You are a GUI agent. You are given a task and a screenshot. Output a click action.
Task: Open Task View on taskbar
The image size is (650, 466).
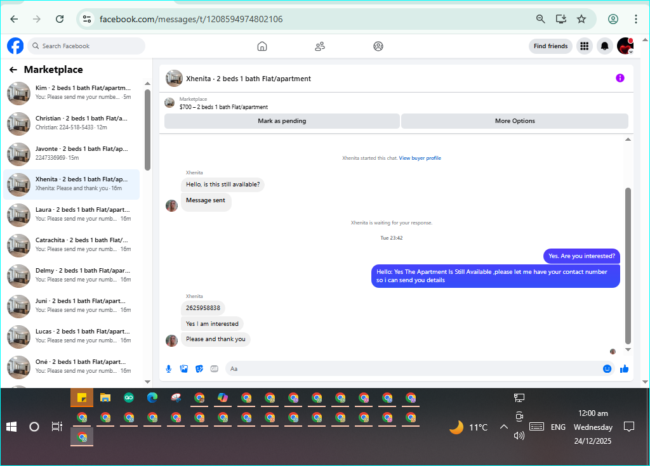(x=56, y=427)
